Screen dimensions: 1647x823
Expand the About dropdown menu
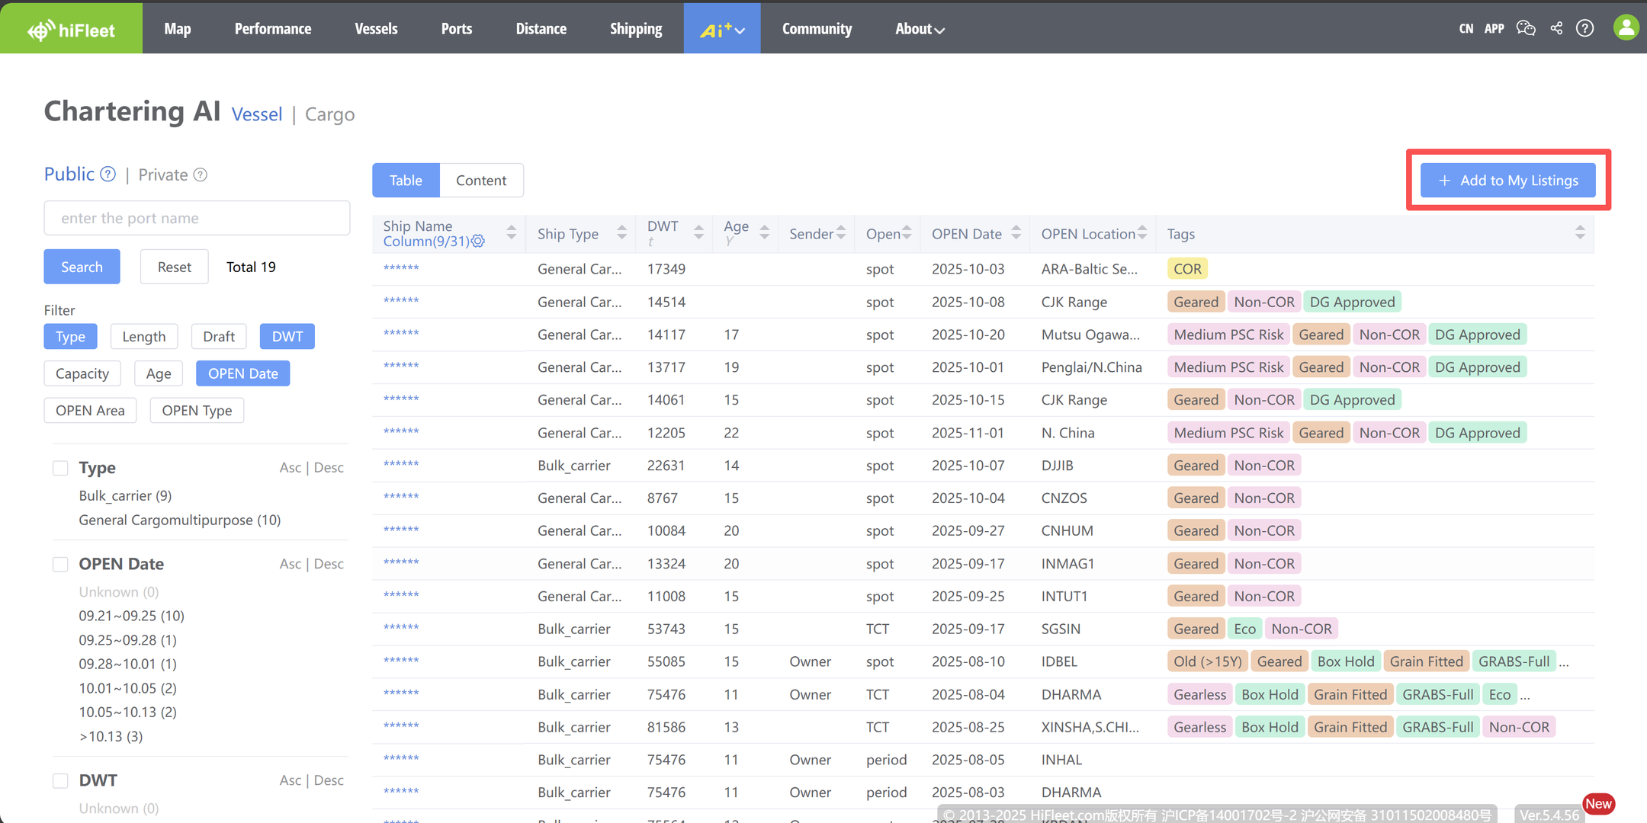[x=920, y=29]
